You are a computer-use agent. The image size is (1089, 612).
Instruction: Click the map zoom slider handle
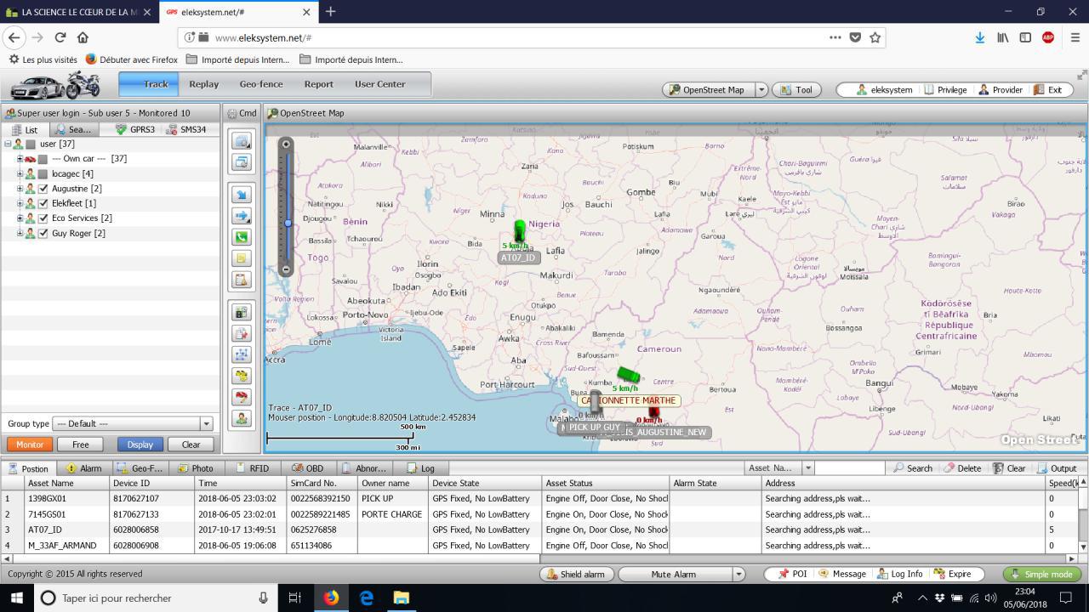(x=288, y=223)
